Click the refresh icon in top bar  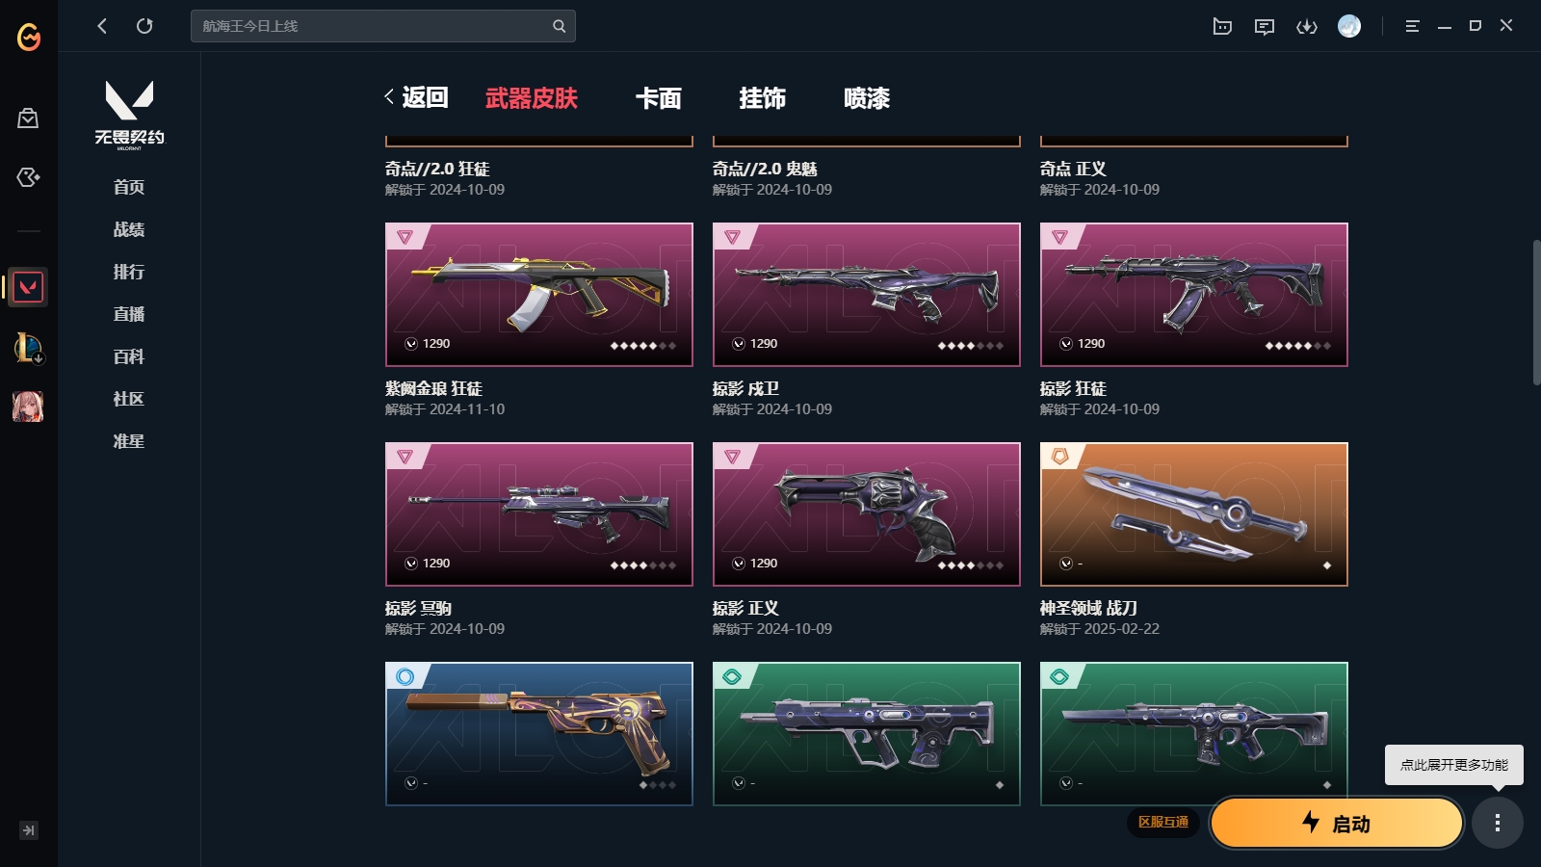tap(144, 26)
